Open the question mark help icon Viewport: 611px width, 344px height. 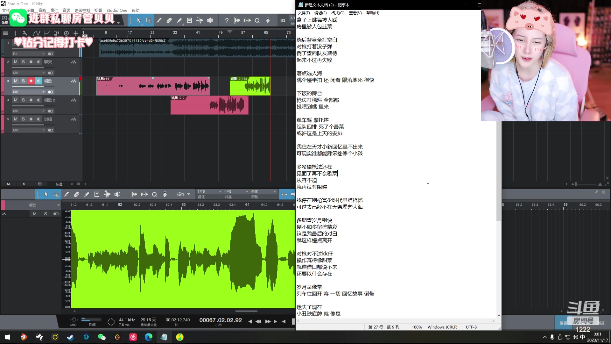pos(227,20)
